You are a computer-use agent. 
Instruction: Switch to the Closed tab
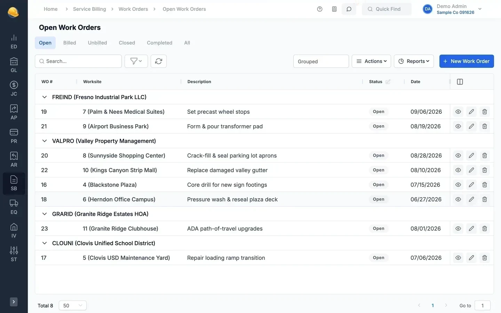click(127, 43)
